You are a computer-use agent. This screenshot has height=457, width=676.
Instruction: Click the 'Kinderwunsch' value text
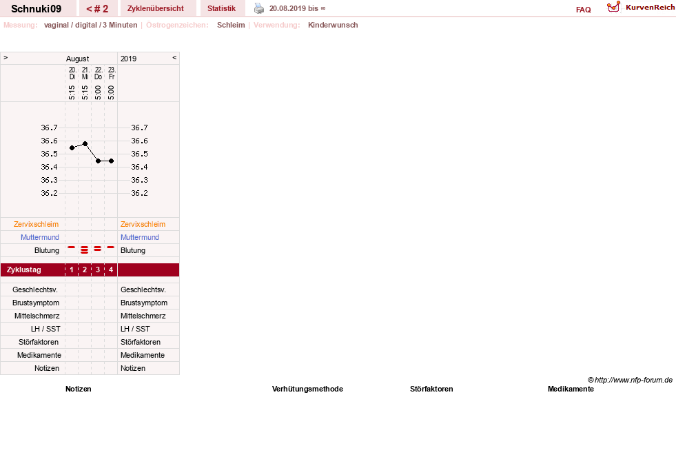point(333,25)
